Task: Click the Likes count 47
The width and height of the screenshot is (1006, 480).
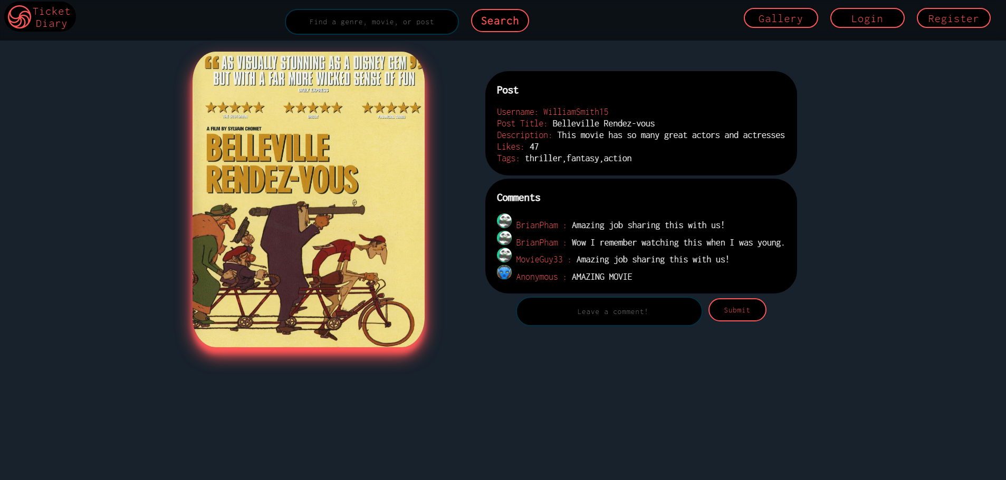Action: 534,146
